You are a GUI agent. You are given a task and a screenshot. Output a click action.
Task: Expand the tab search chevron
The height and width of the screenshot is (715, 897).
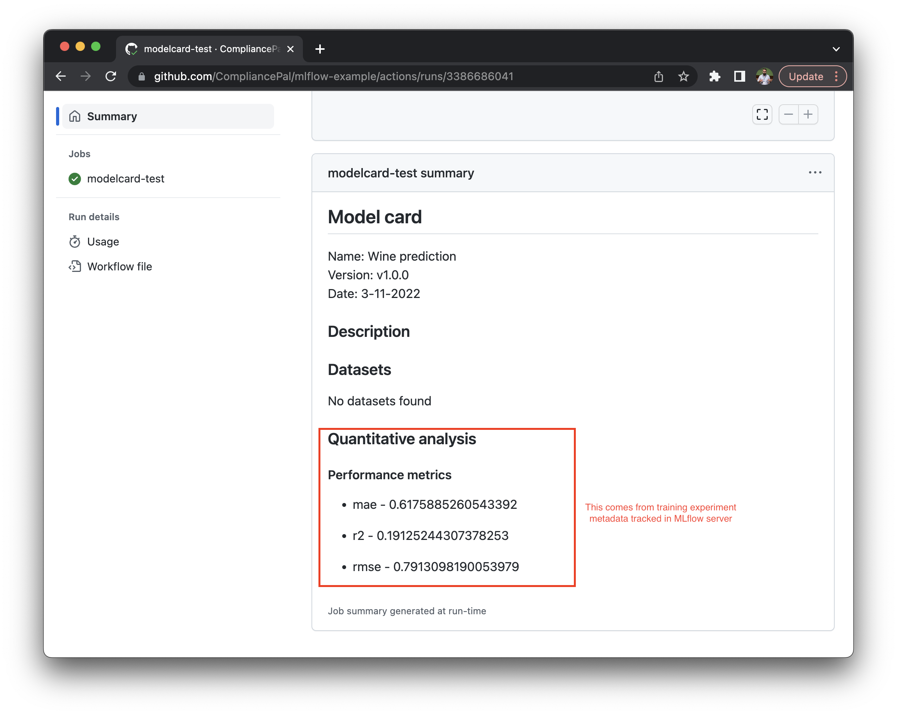[x=836, y=49]
